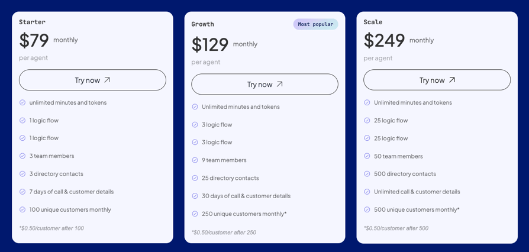Click checkmark icon beside 3 team members
This screenshot has width=529, height=252.
pyautogui.click(x=22, y=156)
